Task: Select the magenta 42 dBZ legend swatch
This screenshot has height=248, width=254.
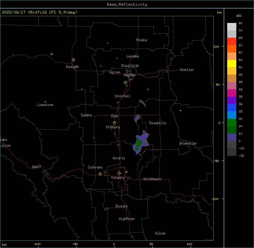Action: pos(232,93)
